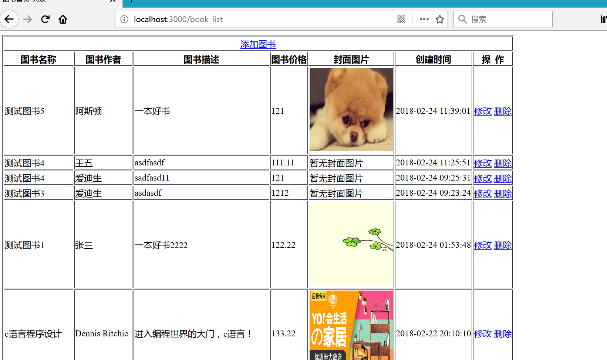Click the puppy cover image thumbnail
This screenshot has width=607, height=360.
point(351,110)
